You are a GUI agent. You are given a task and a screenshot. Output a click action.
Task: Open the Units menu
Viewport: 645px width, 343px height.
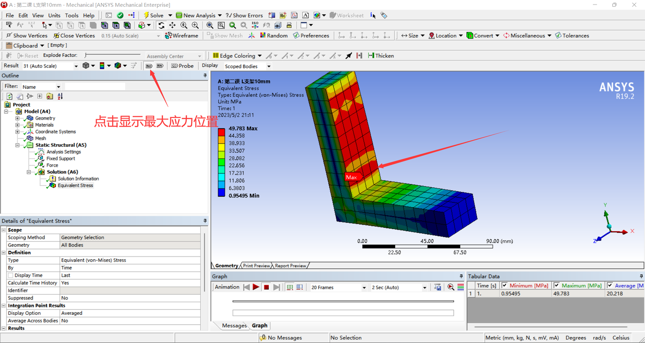pyautogui.click(x=54, y=15)
